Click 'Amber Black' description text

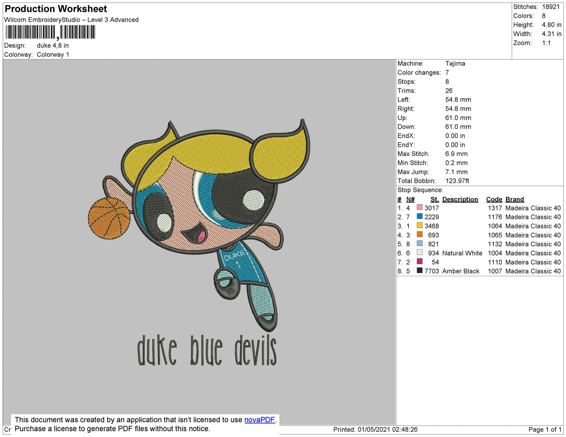461,271
